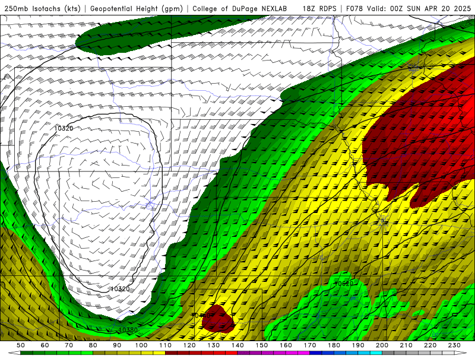475x356 pixels.
Task: Click the '70' value on the color scale
Action: tap(69, 345)
